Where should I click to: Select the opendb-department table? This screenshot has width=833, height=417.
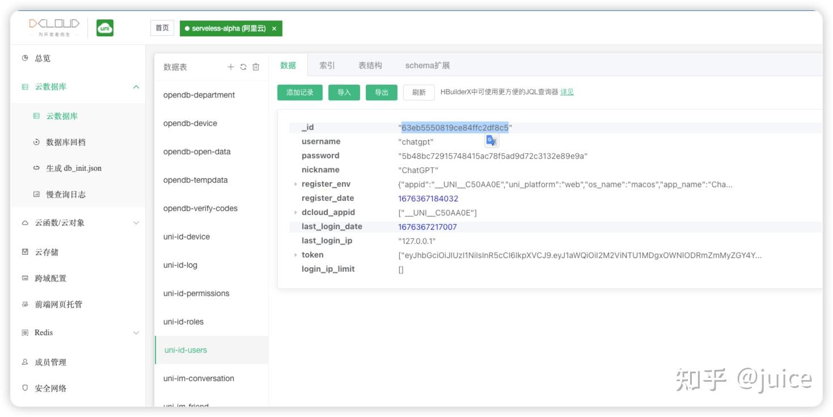coord(212,95)
